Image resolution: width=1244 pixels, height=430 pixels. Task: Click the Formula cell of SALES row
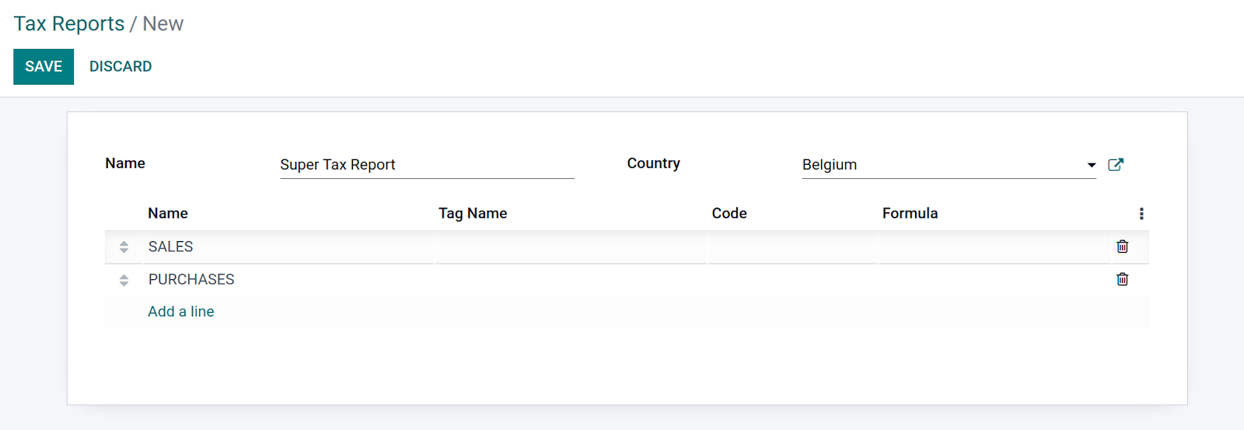pos(994,247)
